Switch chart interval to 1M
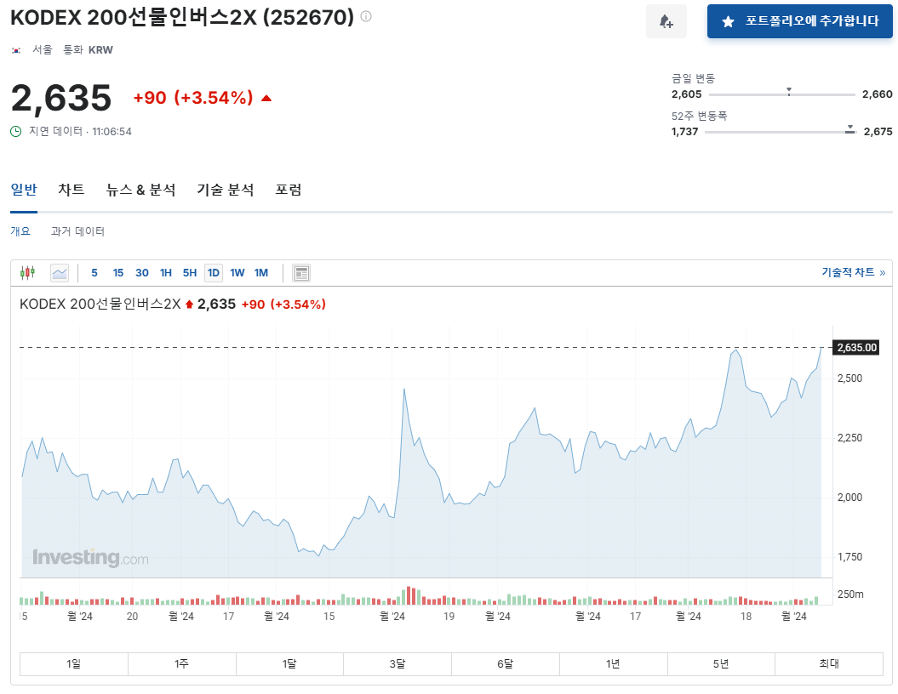This screenshot has height=694, width=898. pos(261,273)
